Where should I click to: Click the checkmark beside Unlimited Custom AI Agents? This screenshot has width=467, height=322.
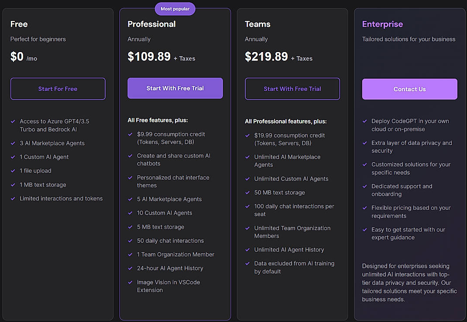247,179
